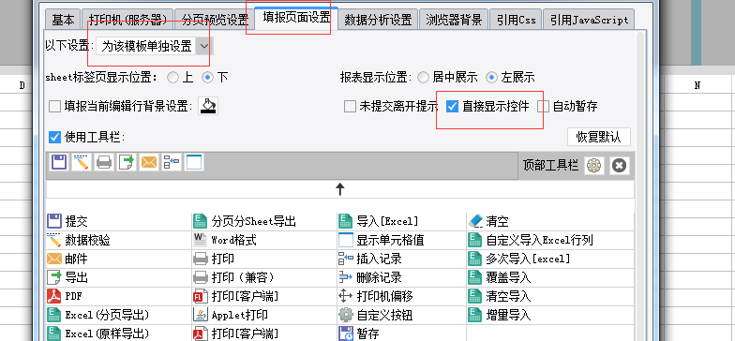The image size is (735, 341).
Task: Click the data validation pencil toolbar icon
Action: (x=81, y=163)
